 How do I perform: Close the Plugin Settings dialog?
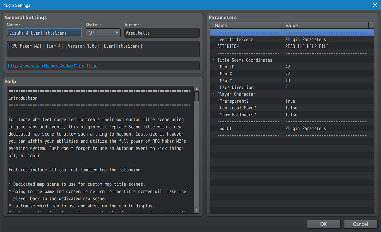tap(375, 5)
